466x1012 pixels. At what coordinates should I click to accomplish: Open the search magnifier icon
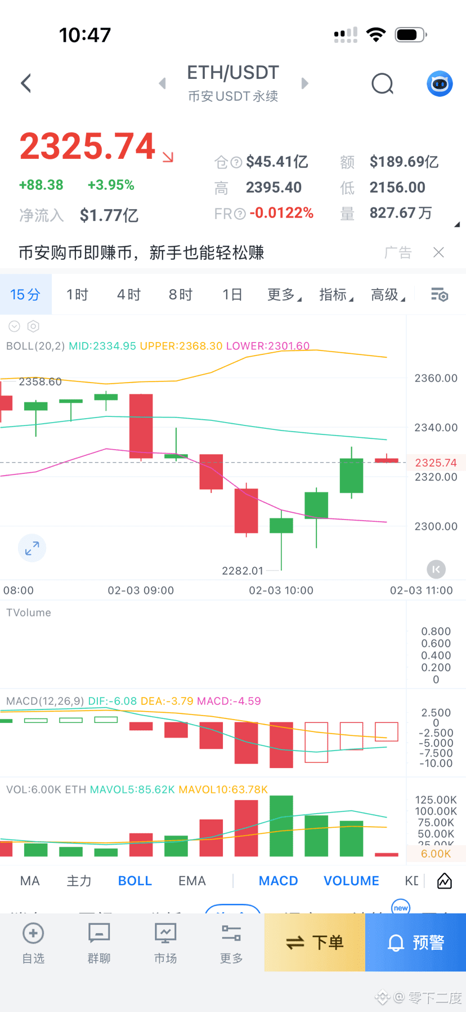(x=383, y=84)
